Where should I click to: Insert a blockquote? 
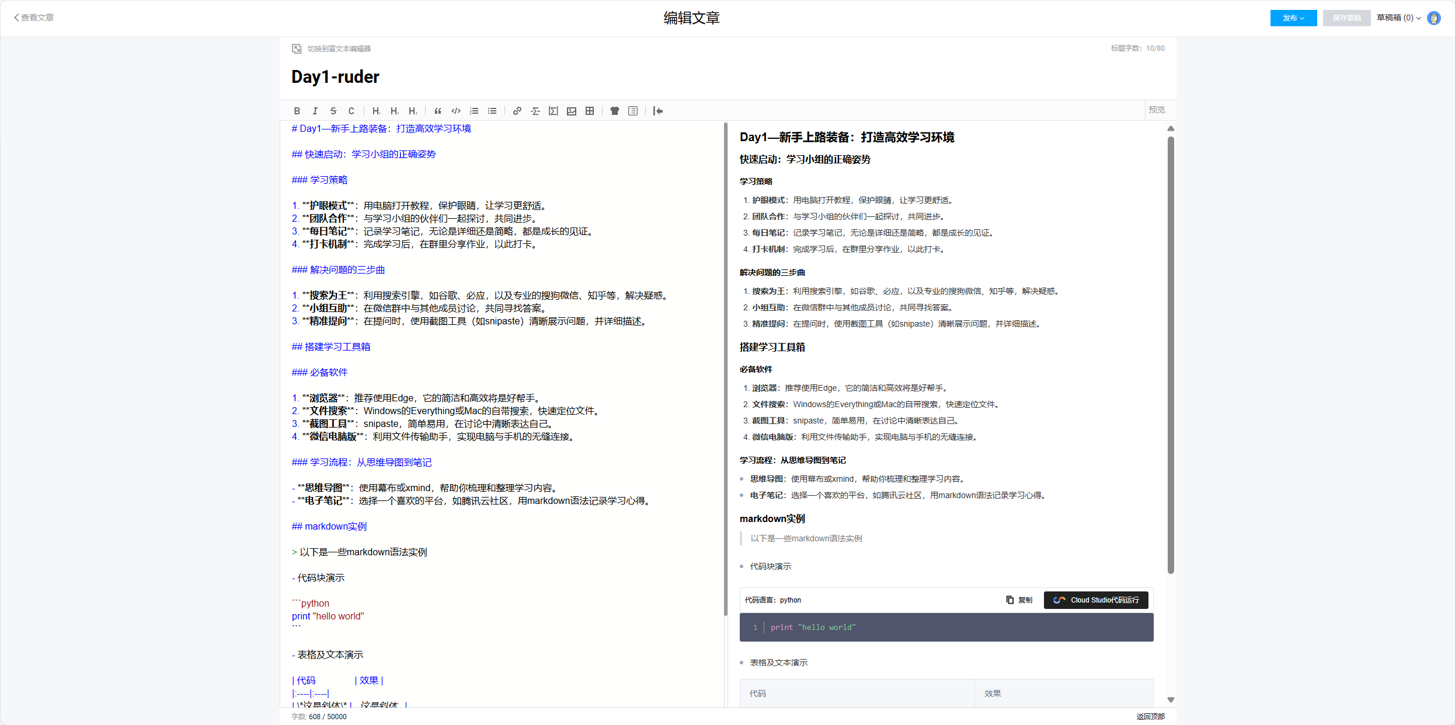point(438,111)
